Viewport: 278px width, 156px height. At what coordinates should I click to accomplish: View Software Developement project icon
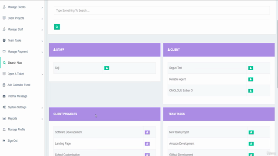pos(147,133)
